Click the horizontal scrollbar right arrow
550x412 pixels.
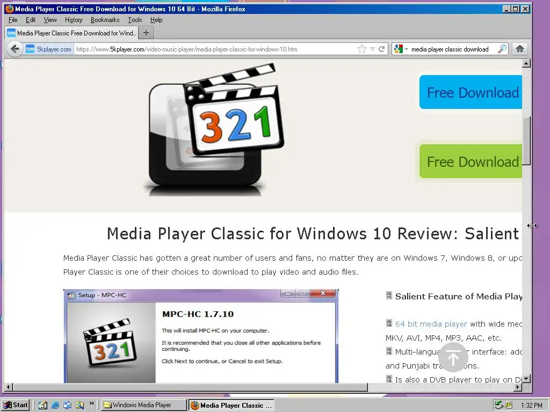518,387
